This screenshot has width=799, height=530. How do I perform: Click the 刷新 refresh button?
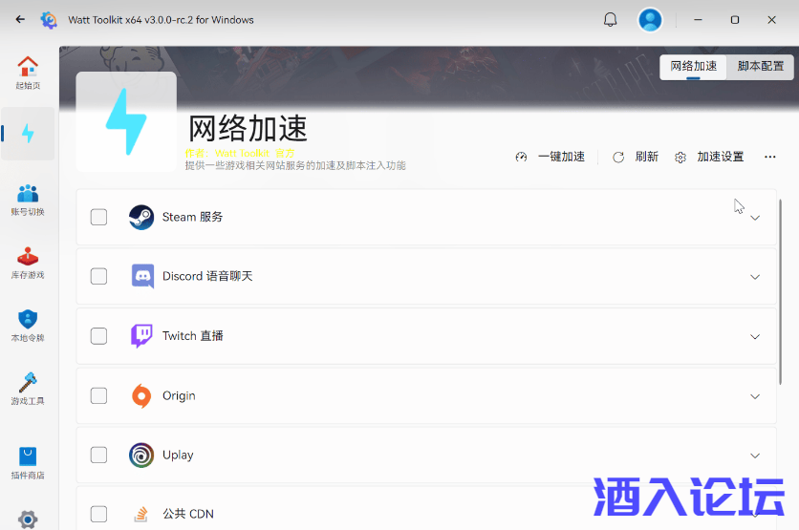[636, 157]
